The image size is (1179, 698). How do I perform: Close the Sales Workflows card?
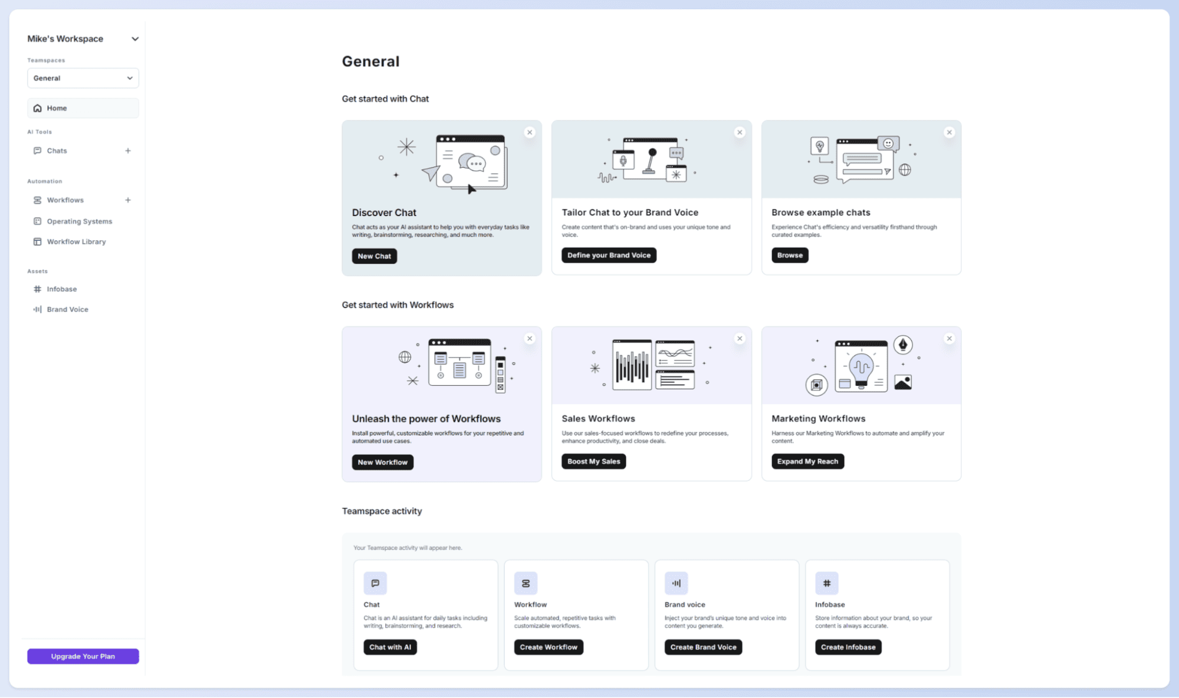[740, 339]
